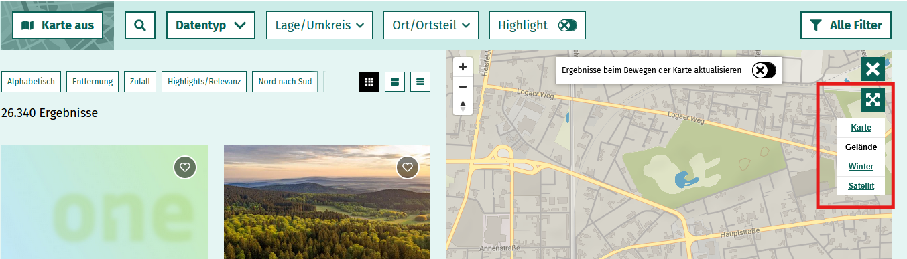Open the Ort/Ortsteil dropdown
Screen dimensions: 907x259
point(431,25)
